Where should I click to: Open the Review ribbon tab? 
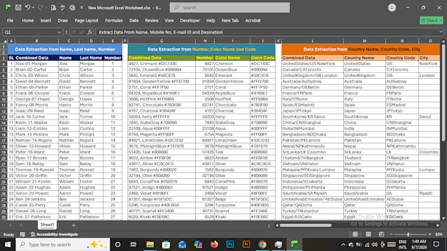(x=152, y=20)
